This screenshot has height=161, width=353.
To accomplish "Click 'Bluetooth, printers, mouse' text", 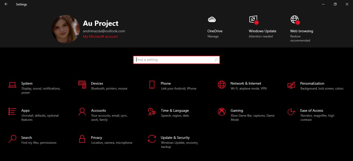I will click(x=109, y=88).
